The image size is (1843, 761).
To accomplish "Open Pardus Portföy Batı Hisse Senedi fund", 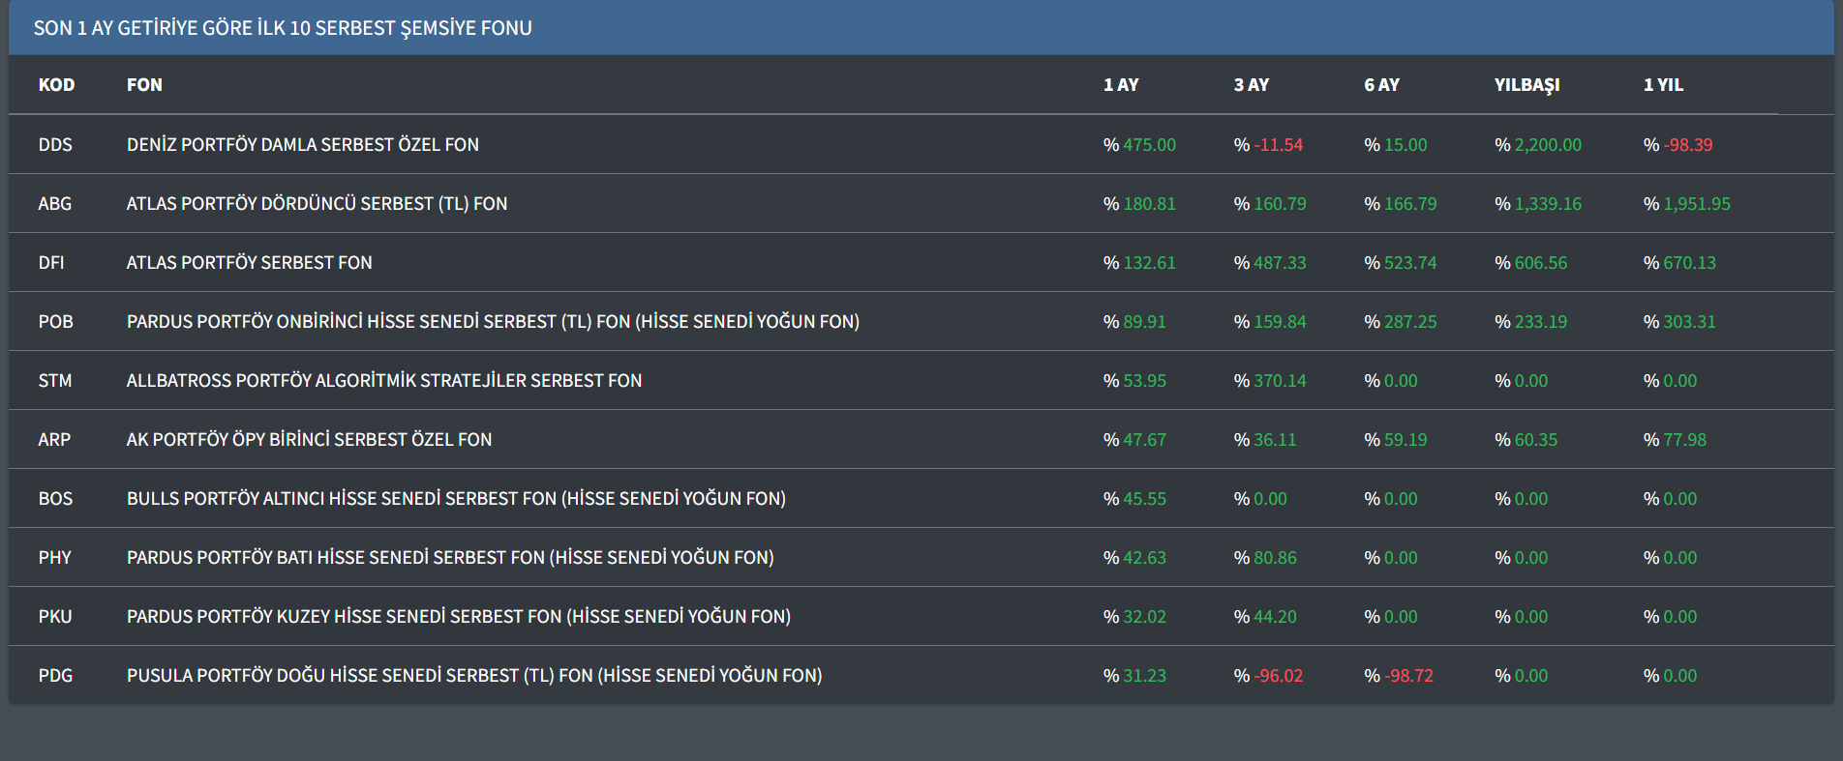I will point(450,558).
